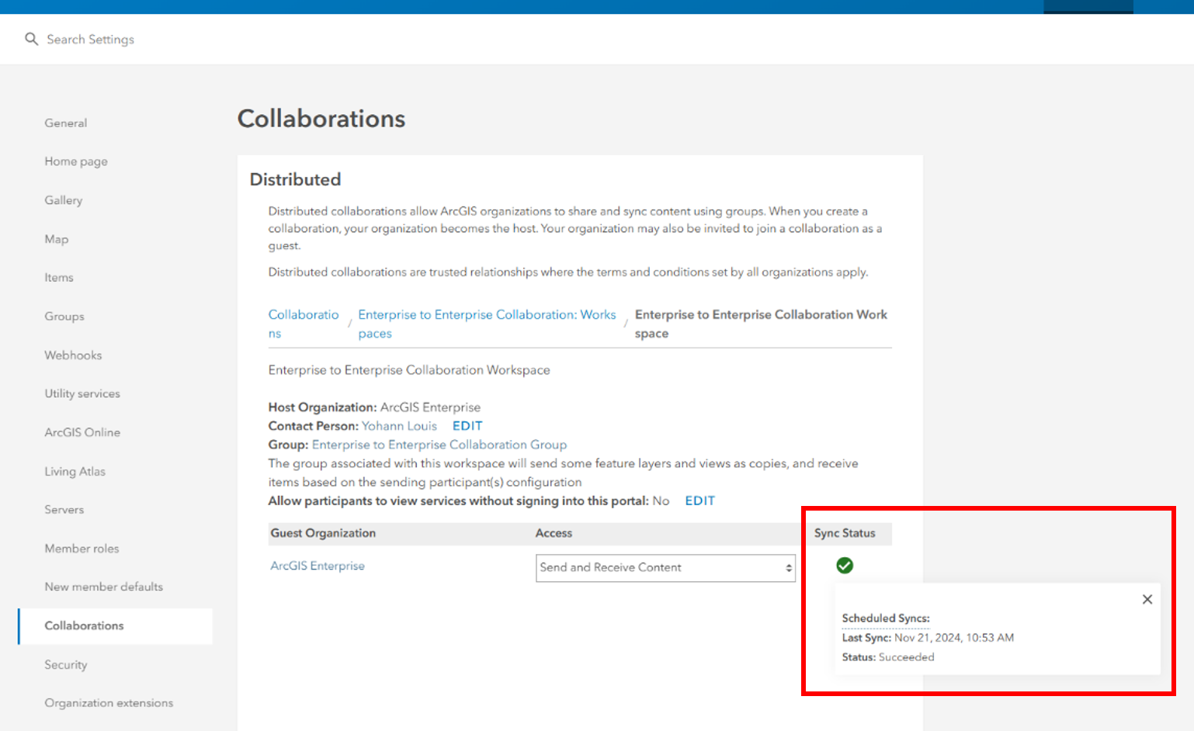1194x731 pixels.
Task: Open General settings
Action: (66, 123)
